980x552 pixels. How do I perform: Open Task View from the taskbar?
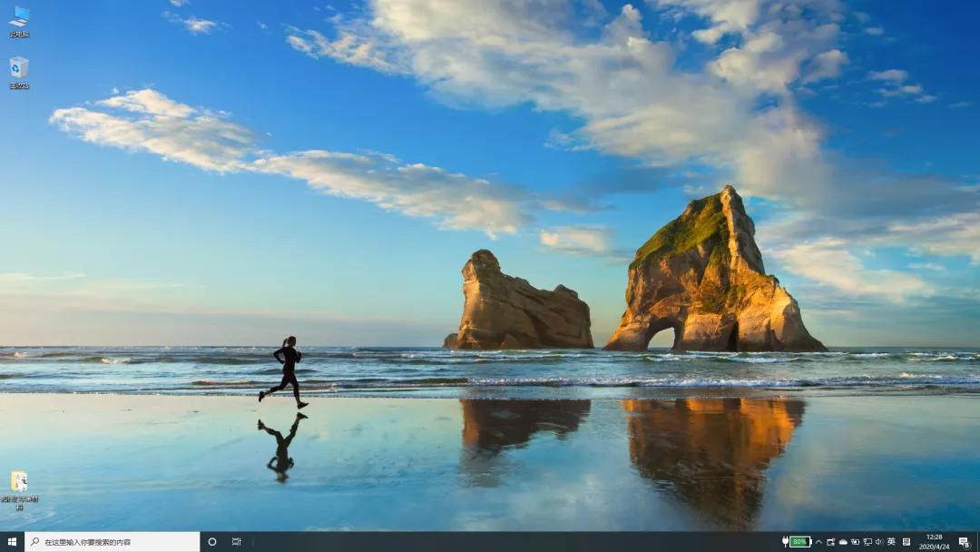point(235,542)
